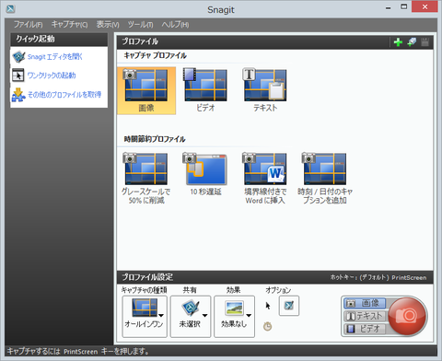Close the Snagit window

tap(425, 7)
